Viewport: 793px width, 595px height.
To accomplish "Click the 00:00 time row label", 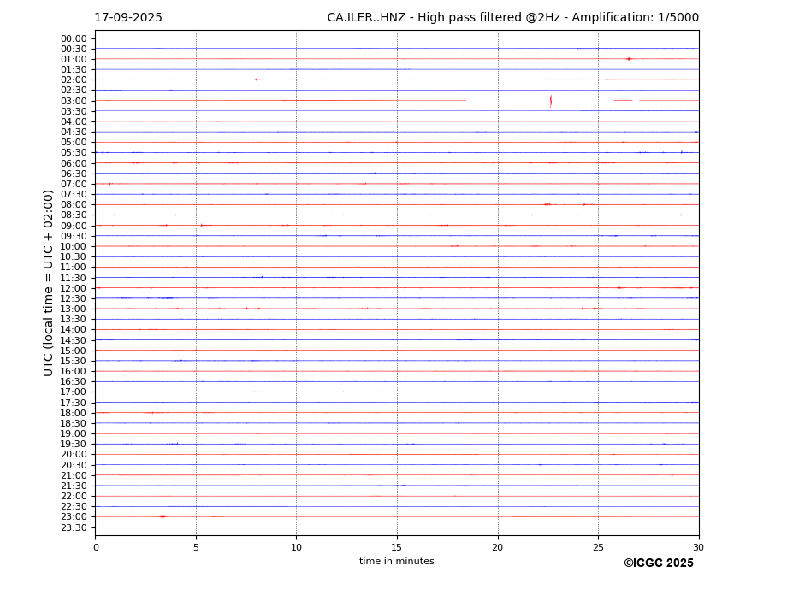I will coord(74,39).
